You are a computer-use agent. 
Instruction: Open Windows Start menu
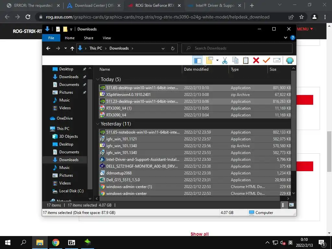point(8,243)
